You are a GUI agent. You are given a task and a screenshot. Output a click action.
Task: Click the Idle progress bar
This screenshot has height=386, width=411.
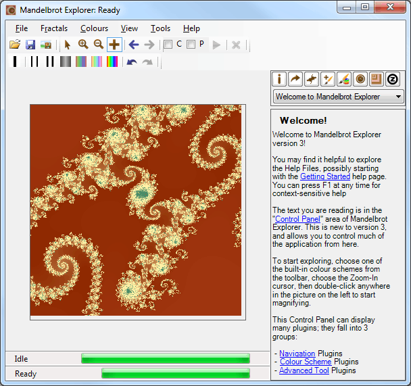[x=166, y=358]
